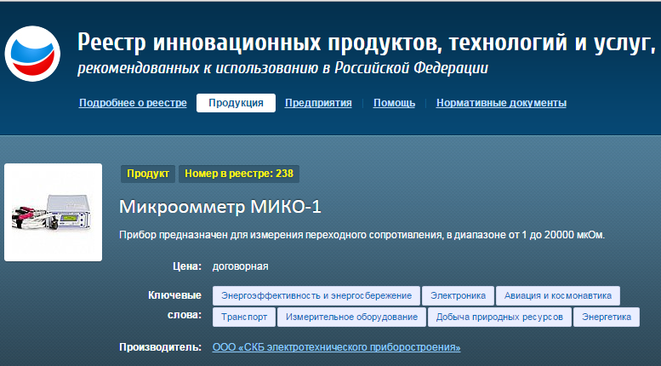Open manufacturer ООО «СКБ электротехнического приборостроения» link
Image resolution: width=661 pixels, height=366 pixels.
(x=336, y=347)
